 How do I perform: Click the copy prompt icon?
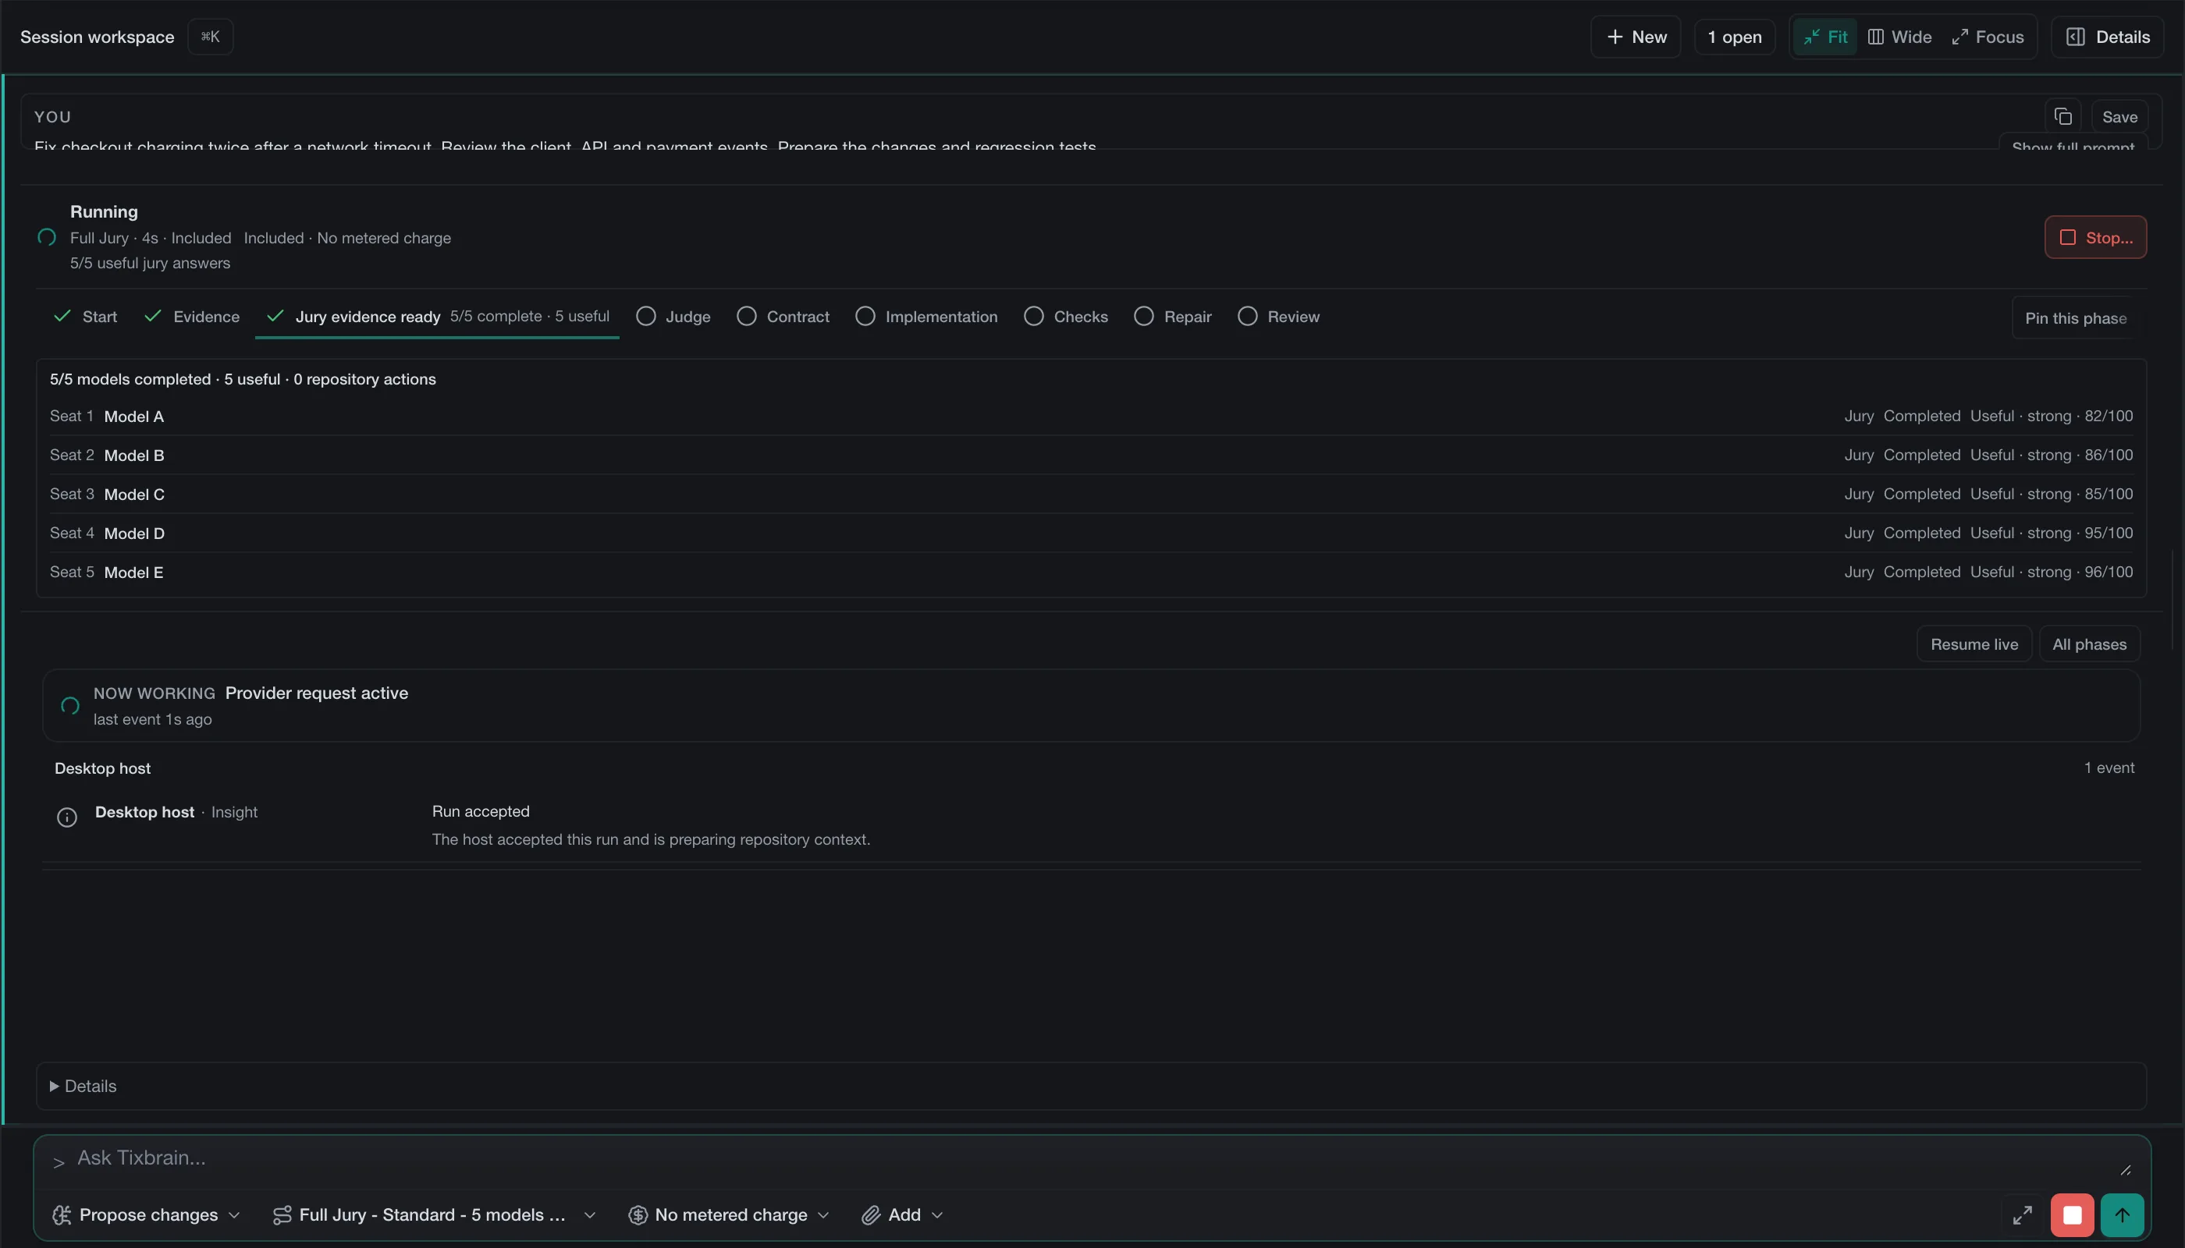pyautogui.click(x=2062, y=116)
